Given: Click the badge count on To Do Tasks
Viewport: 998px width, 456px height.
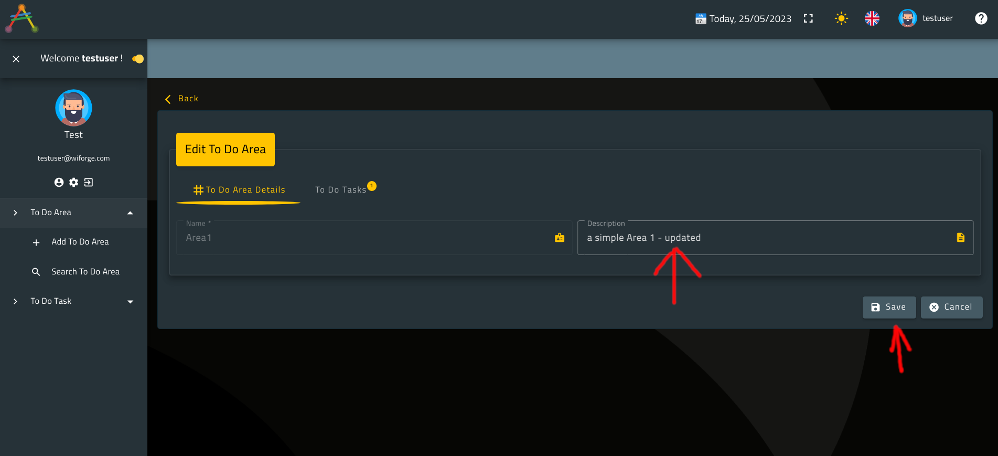Looking at the screenshot, I should tap(372, 186).
